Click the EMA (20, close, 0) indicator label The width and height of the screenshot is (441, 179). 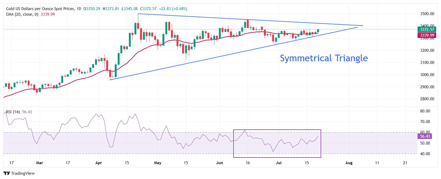22,14
